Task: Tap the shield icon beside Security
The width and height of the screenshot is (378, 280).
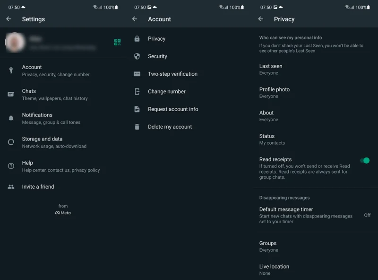Action: tap(137, 56)
